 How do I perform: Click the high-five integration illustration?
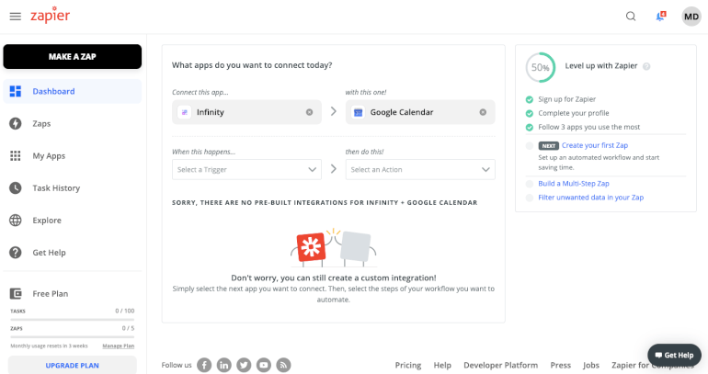pos(333,247)
